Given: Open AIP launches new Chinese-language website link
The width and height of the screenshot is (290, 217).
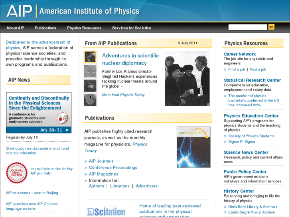Looking at the screenshot, I should pyautogui.click(x=32, y=206).
